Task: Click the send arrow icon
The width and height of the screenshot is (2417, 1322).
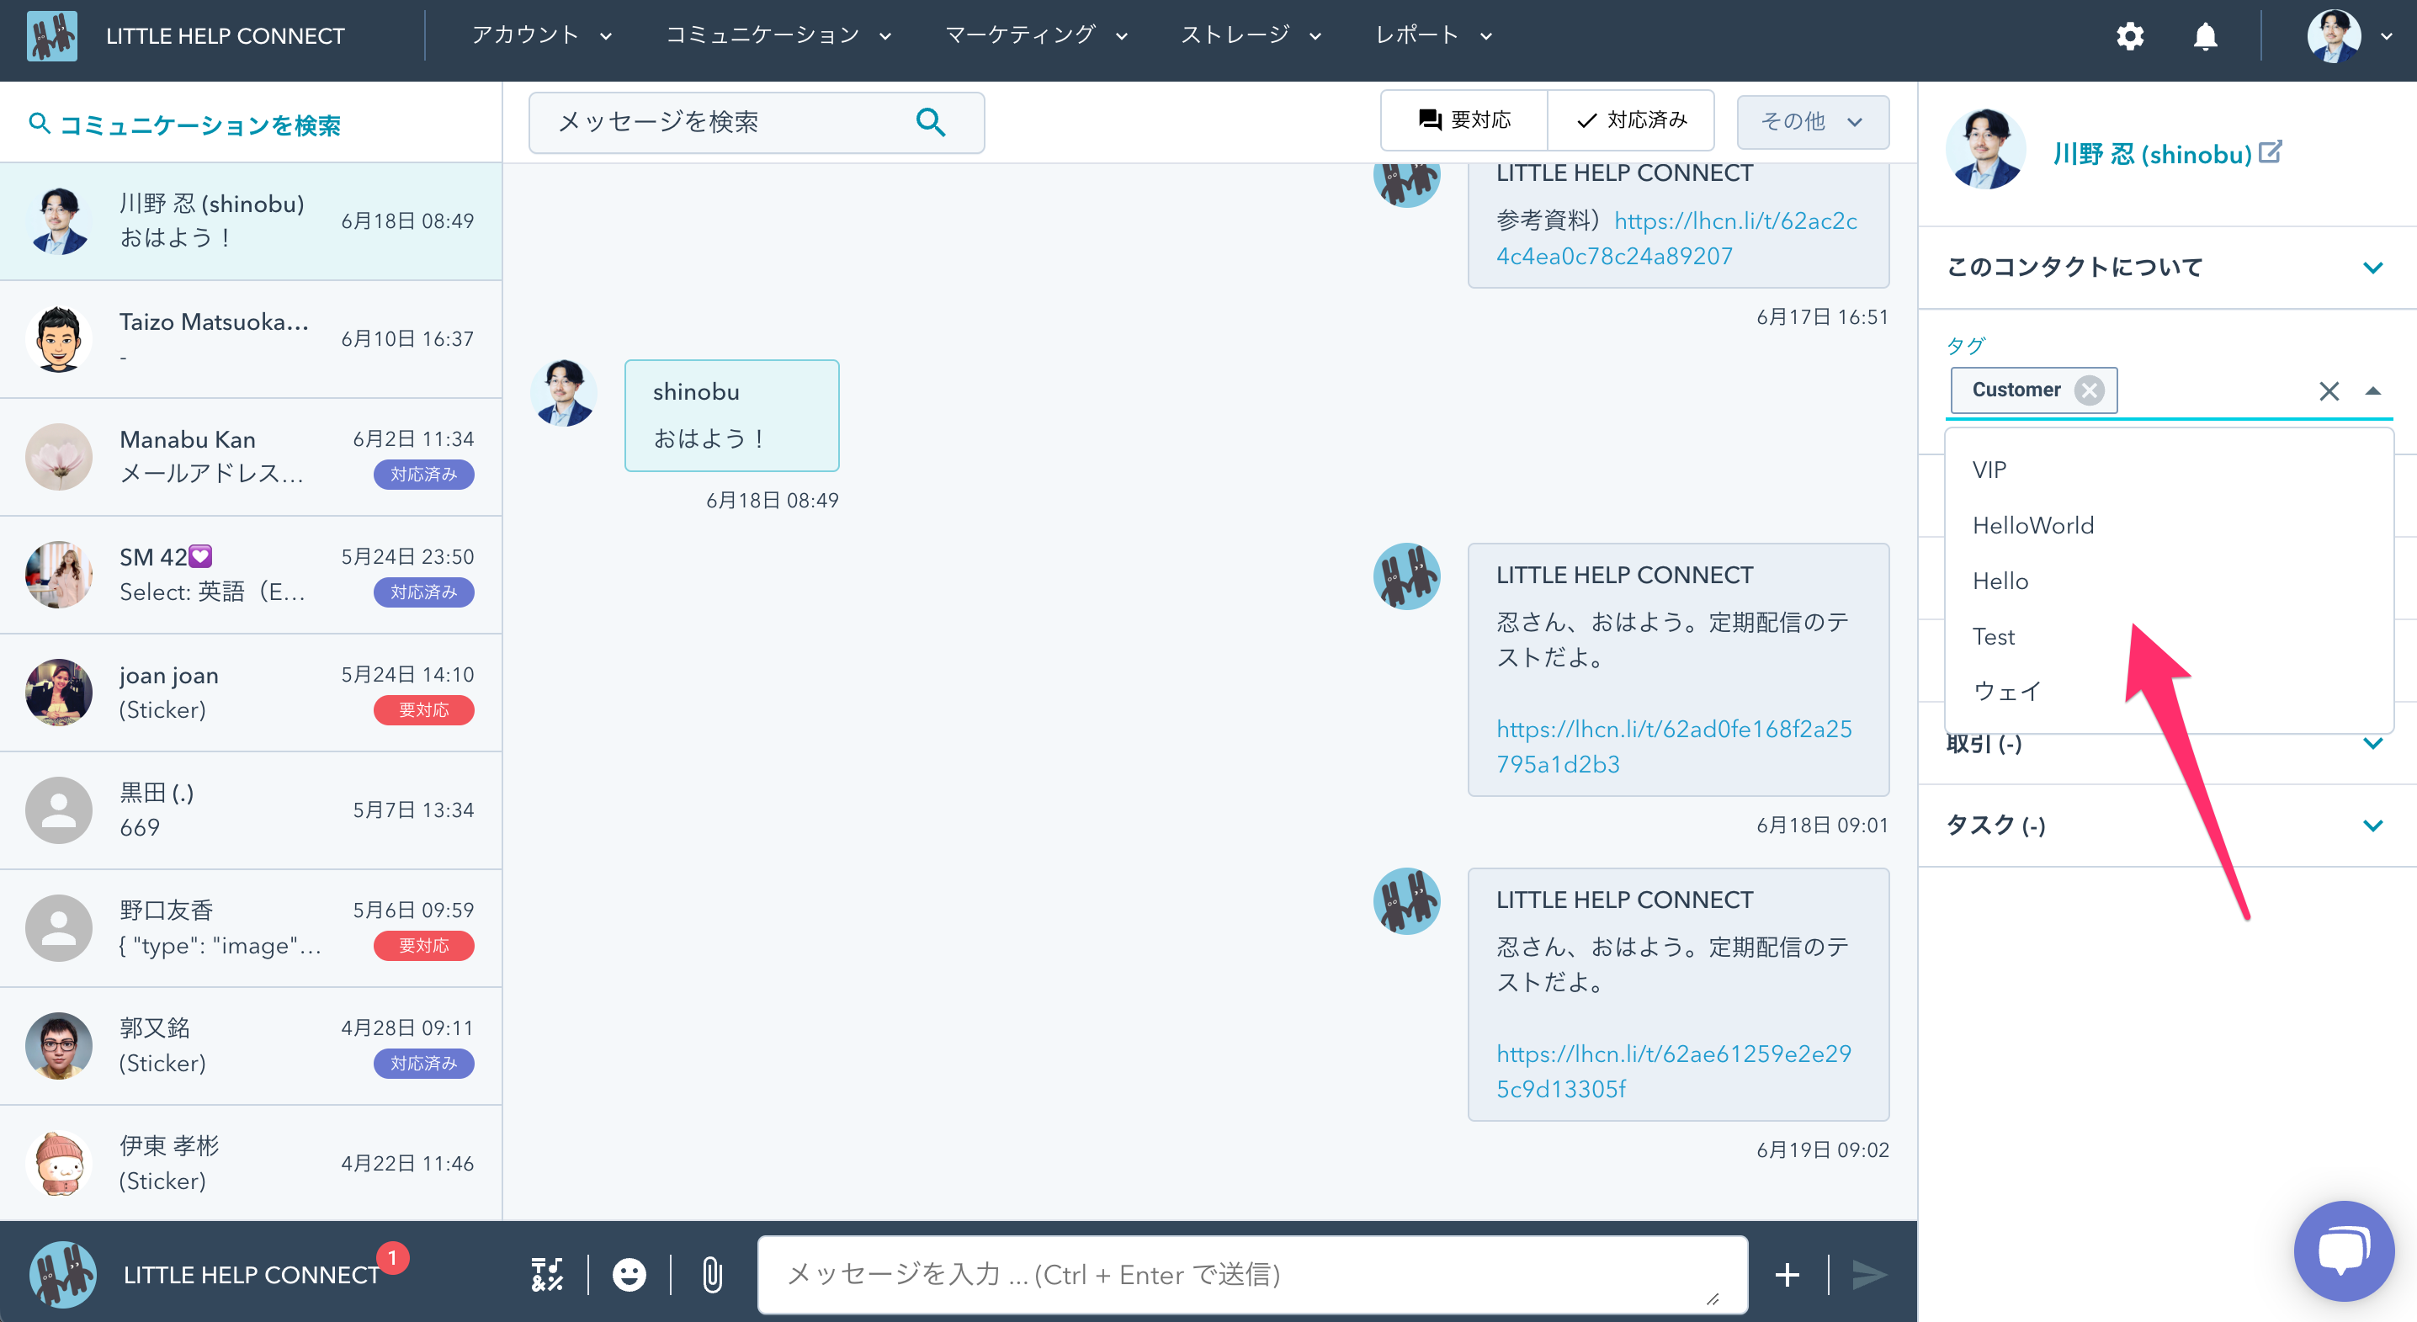Action: point(1869,1274)
